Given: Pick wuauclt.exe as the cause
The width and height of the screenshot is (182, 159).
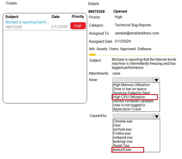Looking at the screenshot, I should pos(122,150).
